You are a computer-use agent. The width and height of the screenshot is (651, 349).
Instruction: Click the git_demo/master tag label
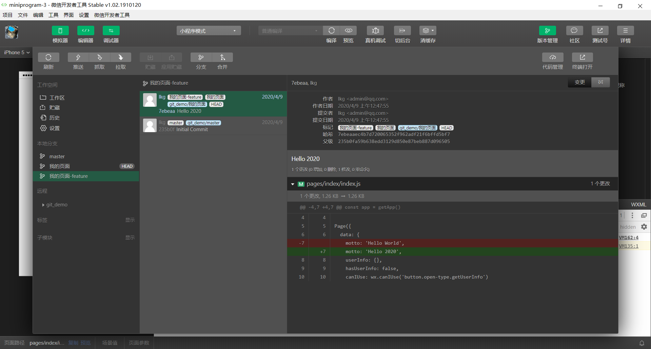tap(203, 123)
